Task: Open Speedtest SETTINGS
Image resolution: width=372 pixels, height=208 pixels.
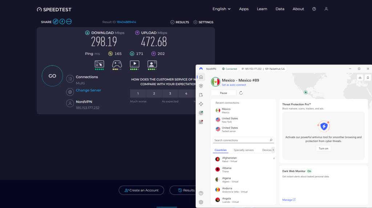Action: pyautogui.click(x=203, y=22)
